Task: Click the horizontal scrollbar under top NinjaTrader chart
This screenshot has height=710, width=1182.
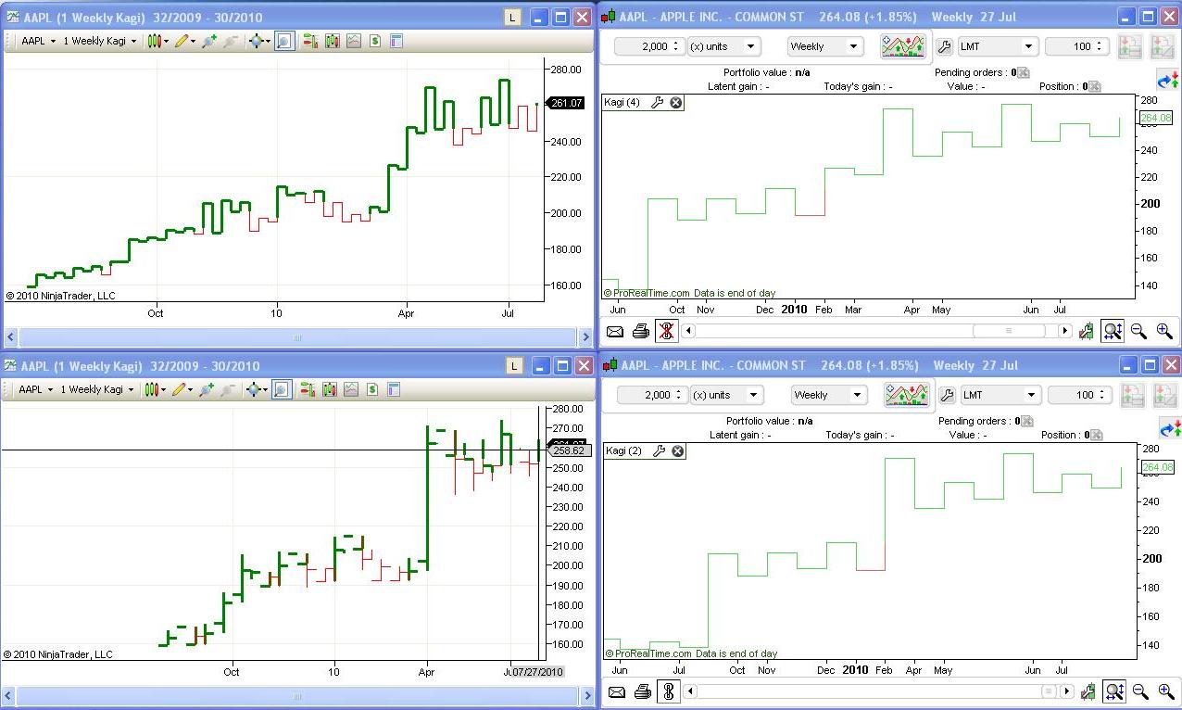Action: (x=297, y=338)
